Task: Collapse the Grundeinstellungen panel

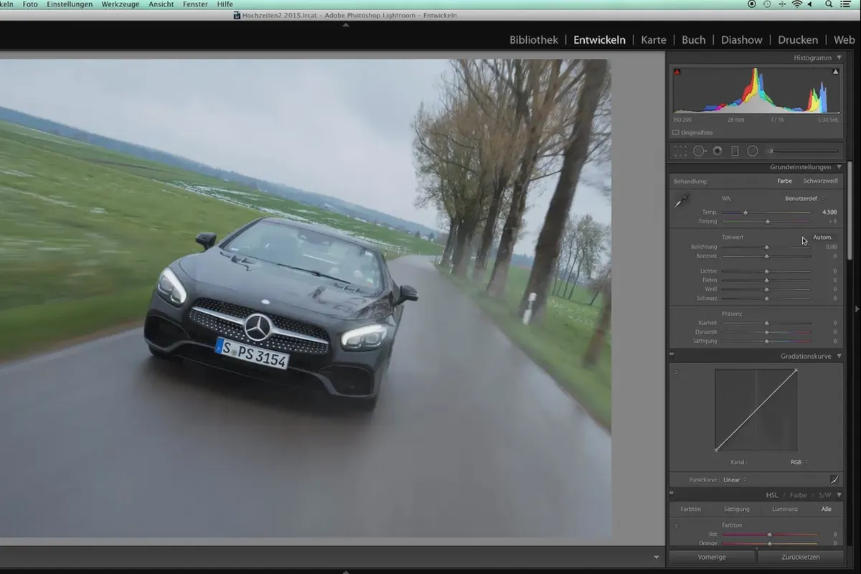Action: coord(839,167)
